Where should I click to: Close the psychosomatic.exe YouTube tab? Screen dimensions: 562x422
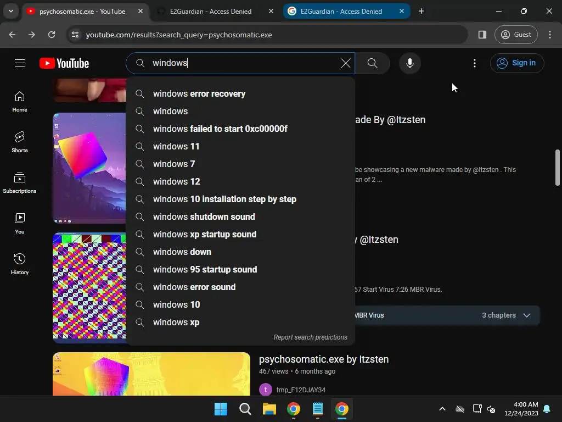[x=140, y=11]
